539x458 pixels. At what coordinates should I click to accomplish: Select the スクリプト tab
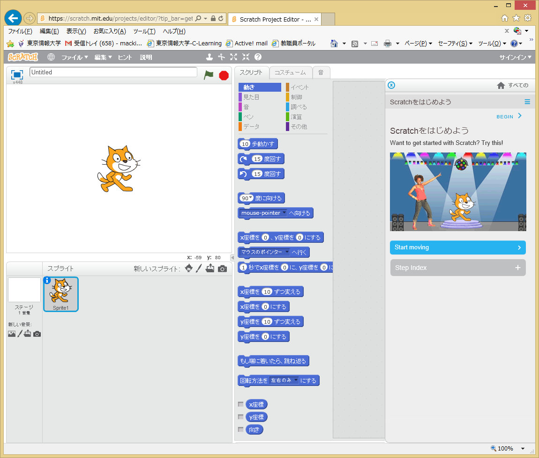[251, 73]
